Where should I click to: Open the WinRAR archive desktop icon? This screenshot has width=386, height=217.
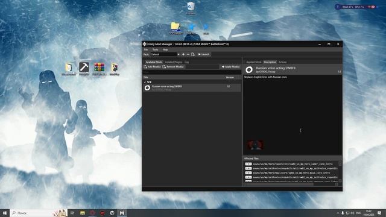pos(99,69)
